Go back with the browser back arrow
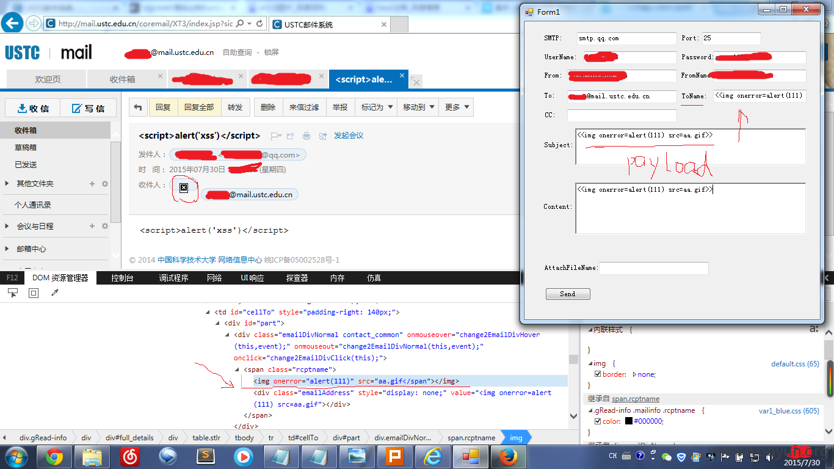The height and width of the screenshot is (469, 834). click(x=12, y=23)
